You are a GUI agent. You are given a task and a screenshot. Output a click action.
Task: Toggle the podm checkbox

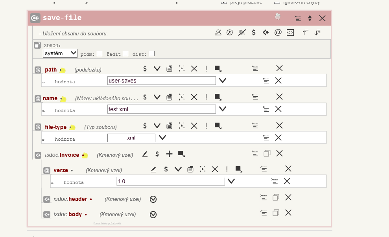[x=100, y=53]
